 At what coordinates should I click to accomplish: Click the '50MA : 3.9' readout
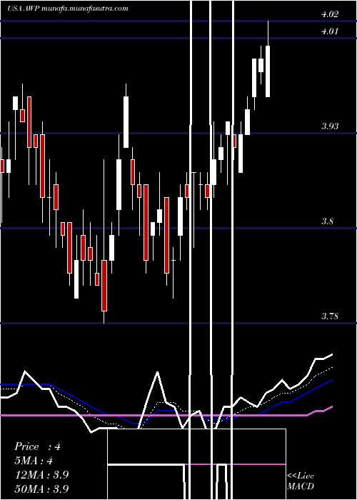[41, 489]
